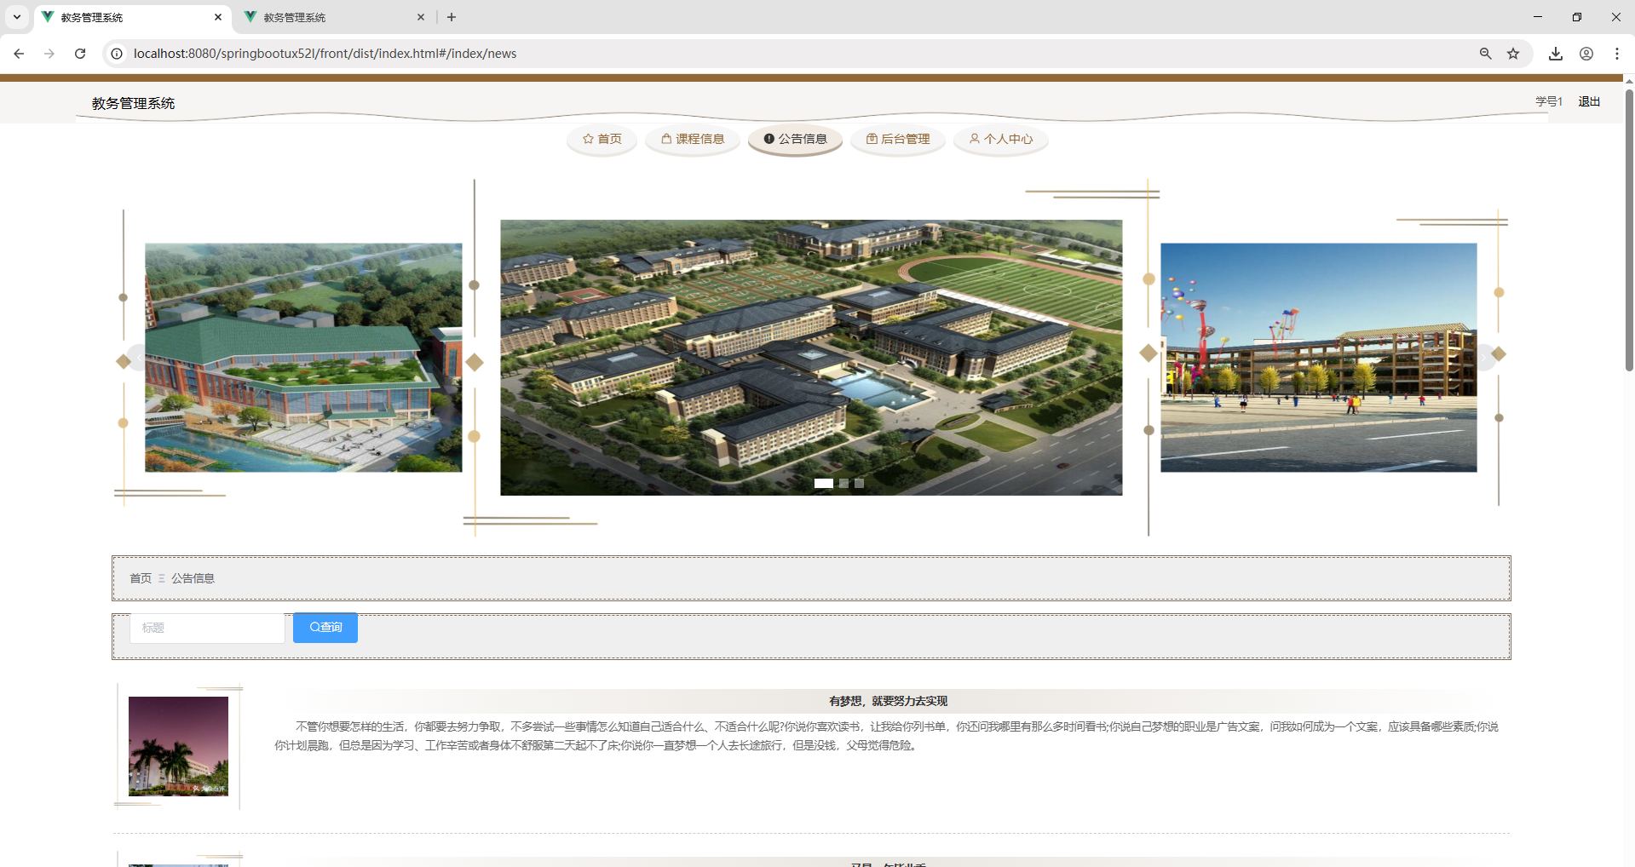This screenshot has height=867, width=1635.
Task: Click the 查询 search button
Action: pyautogui.click(x=325, y=628)
